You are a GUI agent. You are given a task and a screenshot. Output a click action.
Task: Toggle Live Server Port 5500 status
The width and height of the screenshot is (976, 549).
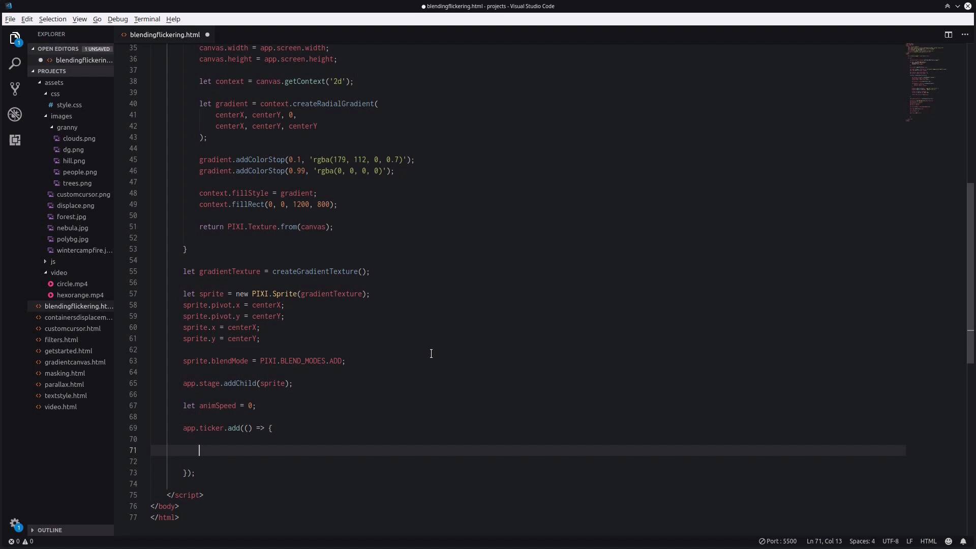click(x=778, y=541)
